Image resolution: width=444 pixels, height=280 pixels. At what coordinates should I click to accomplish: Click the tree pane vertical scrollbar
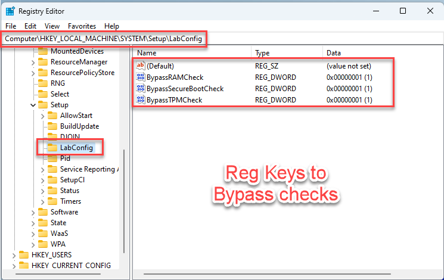point(124,201)
